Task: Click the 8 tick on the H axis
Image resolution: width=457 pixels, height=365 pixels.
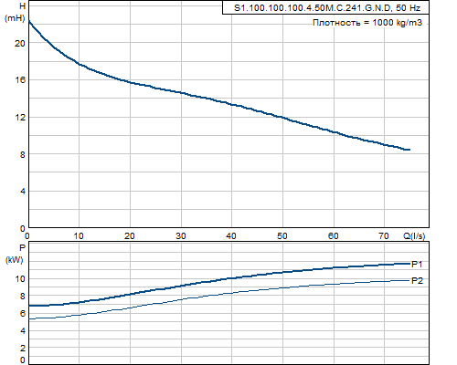Action: (23, 154)
